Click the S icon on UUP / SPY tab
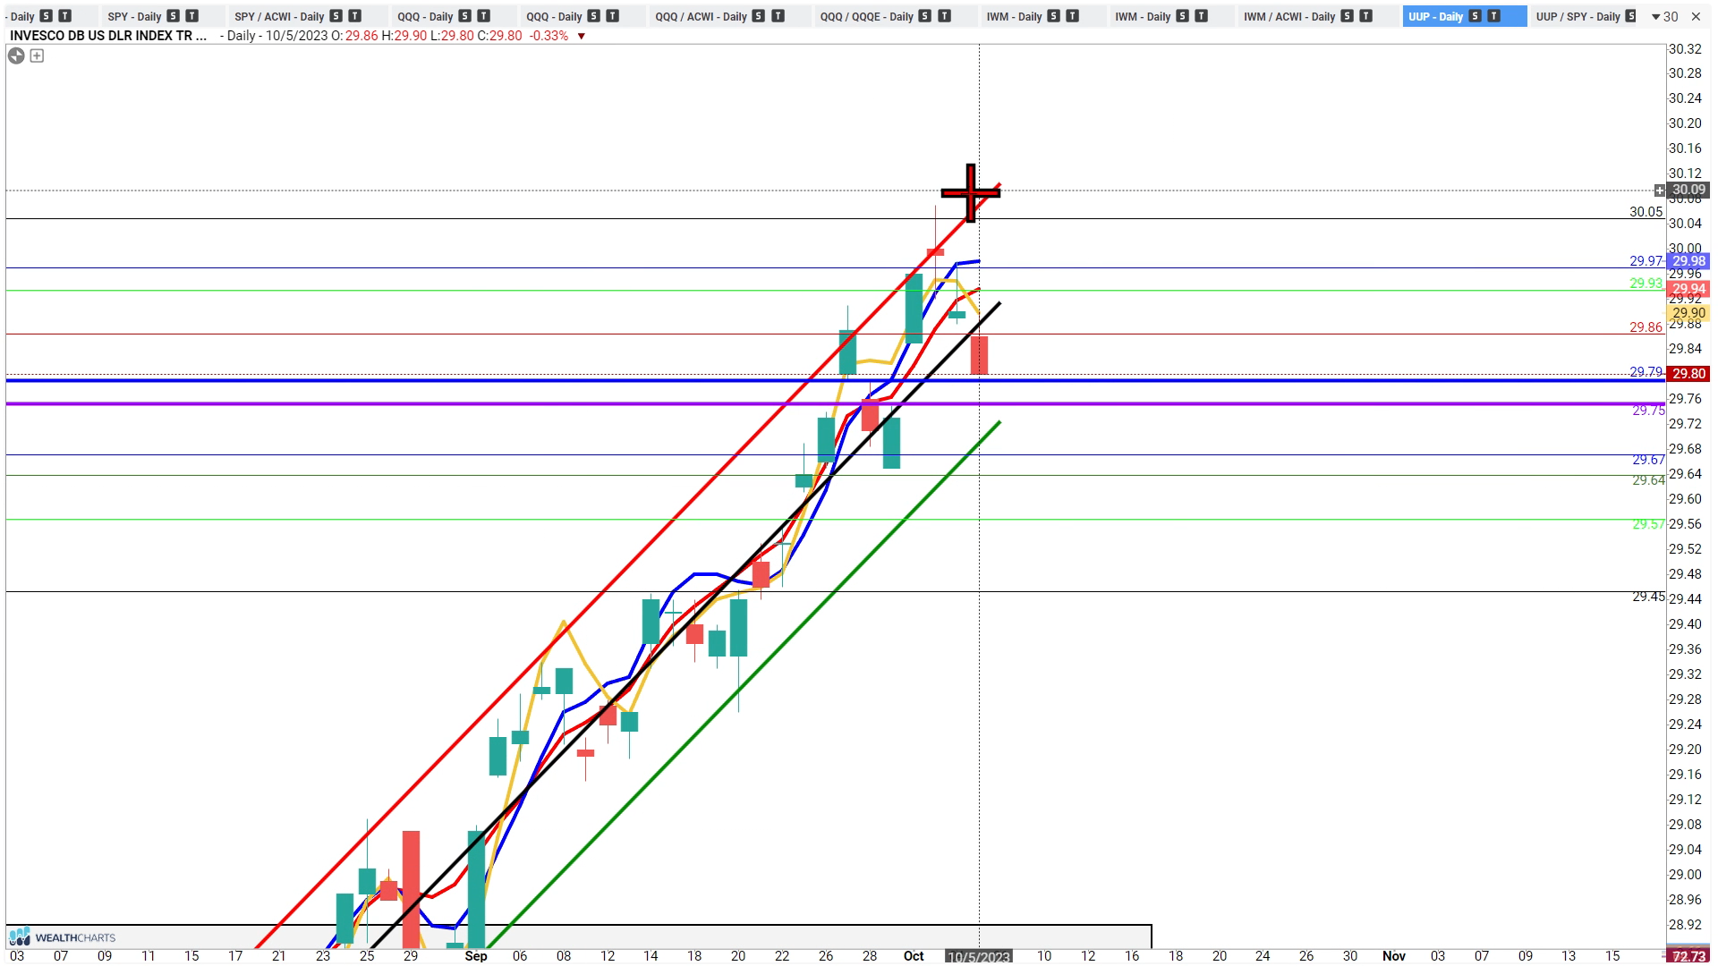1718x966 pixels. (1631, 16)
